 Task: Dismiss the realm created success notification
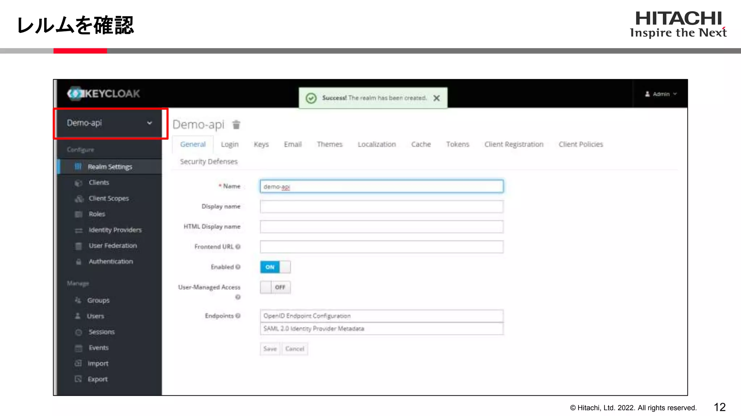point(437,98)
